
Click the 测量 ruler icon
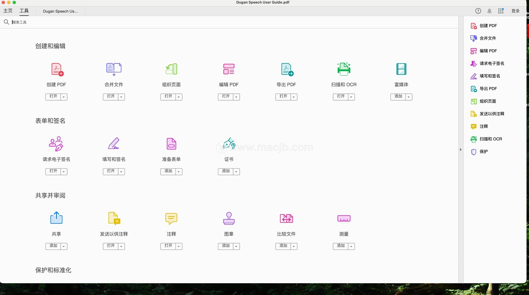coord(344,218)
